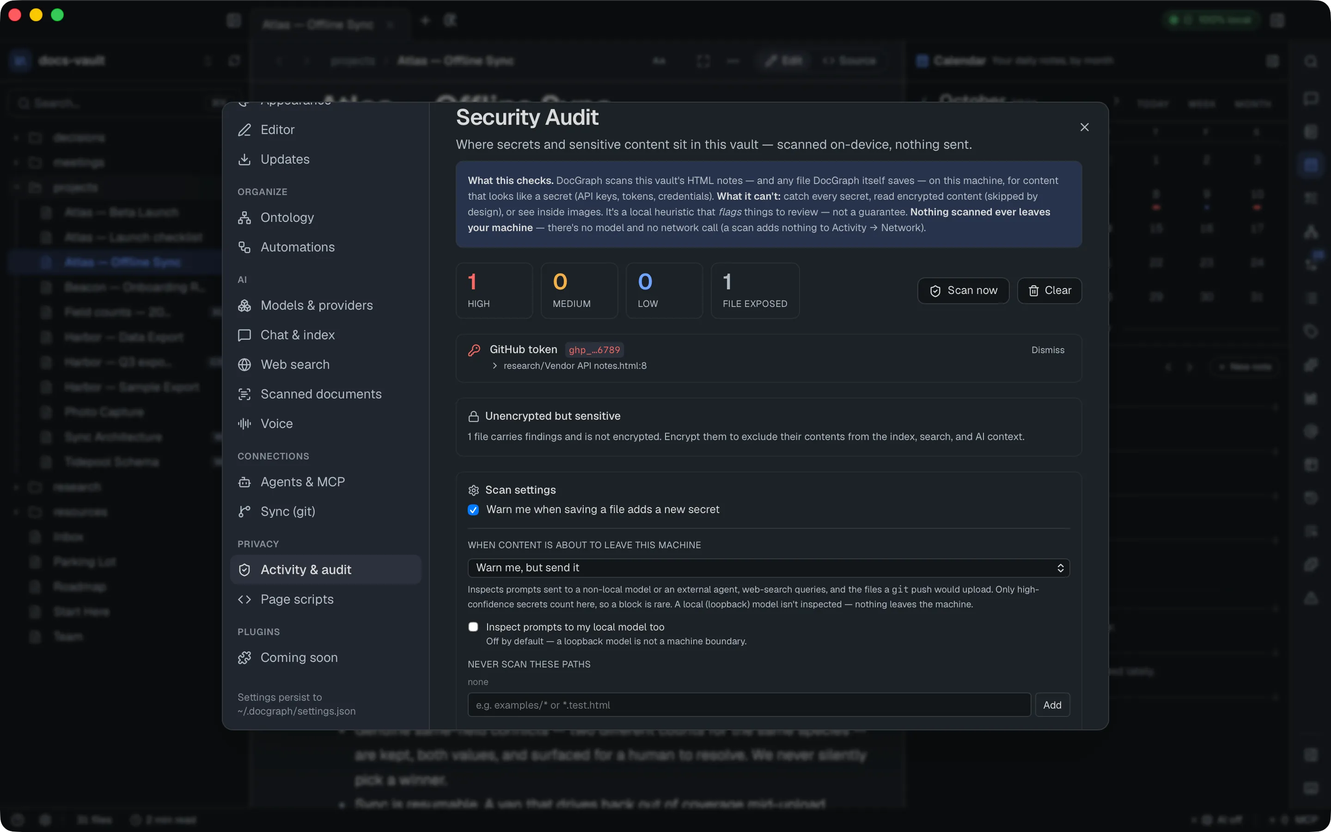
Task: Click the HIGH severity count card
Action: pos(495,291)
